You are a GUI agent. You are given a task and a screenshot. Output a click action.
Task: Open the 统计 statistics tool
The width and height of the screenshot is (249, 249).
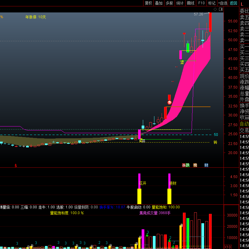[x=180, y=3]
